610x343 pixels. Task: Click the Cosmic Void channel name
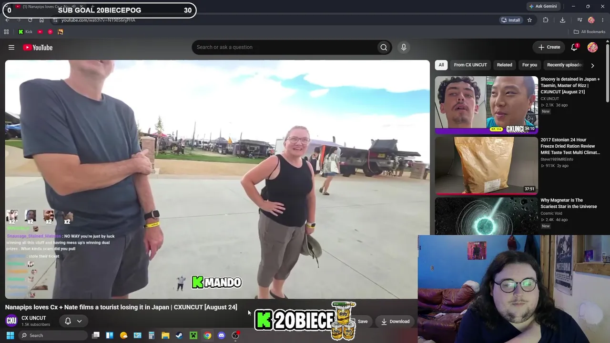(x=551, y=213)
